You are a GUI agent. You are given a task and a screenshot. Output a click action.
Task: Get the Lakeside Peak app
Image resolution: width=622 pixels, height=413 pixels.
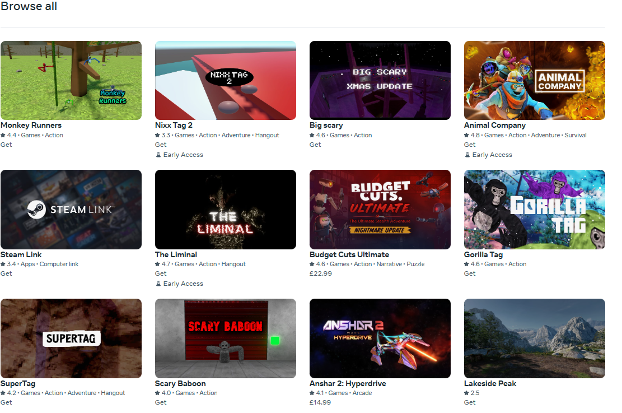tap(470, 402)
